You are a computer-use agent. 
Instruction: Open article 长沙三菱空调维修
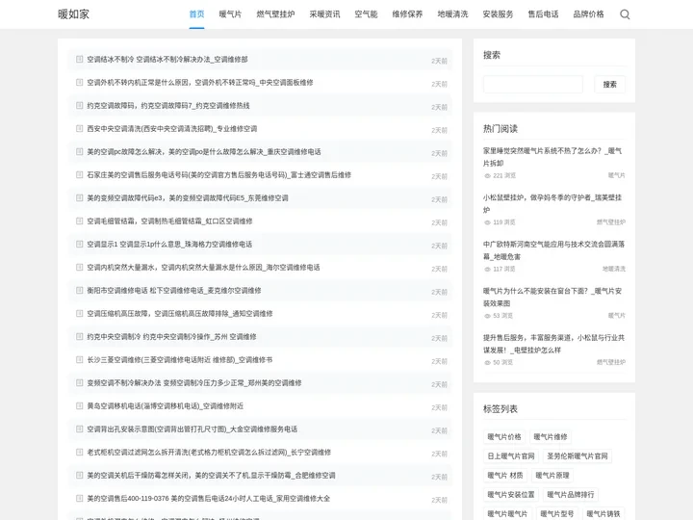pyautogui.click(x=179, y=359)
